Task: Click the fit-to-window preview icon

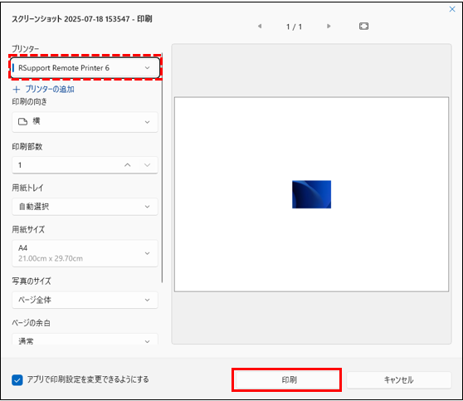Action: 363,27
